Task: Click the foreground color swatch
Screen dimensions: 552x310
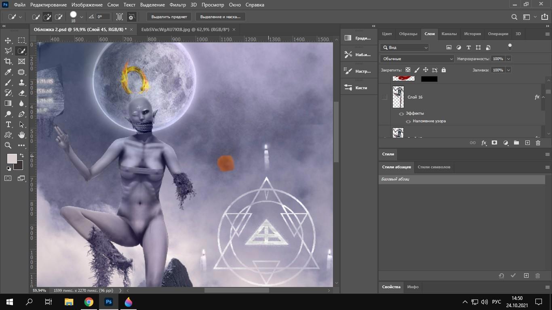Action: [12, 158]
